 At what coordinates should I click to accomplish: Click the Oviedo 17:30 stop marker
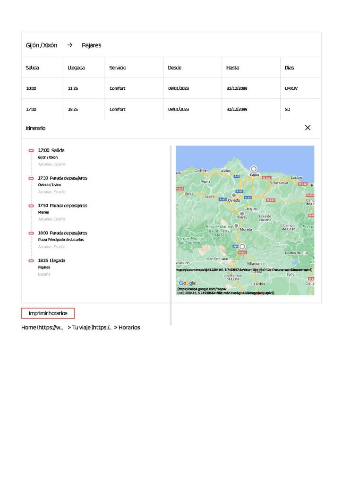pyautogui.click(x=31, y=178)
